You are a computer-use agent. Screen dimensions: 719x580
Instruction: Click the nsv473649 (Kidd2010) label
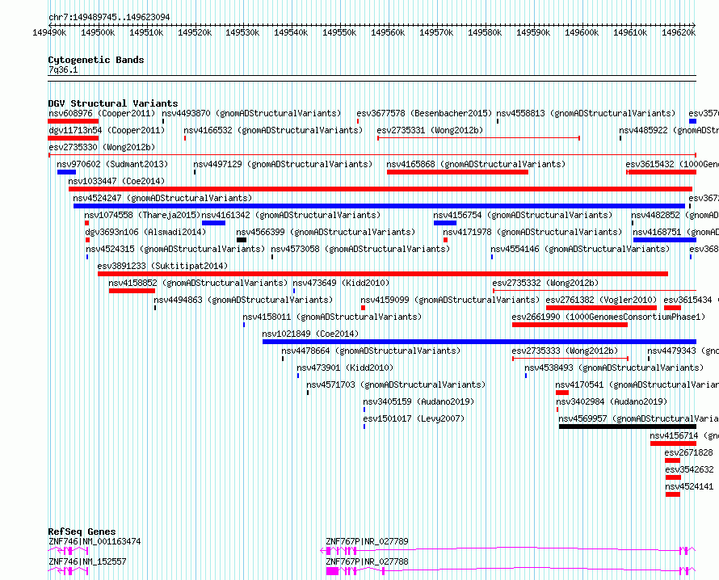tap(341, 283)
